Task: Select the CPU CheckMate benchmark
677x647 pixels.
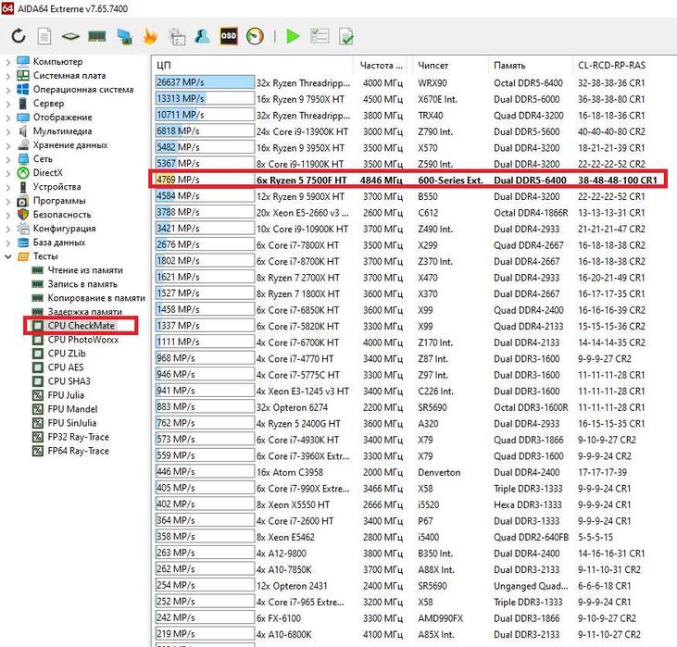Action: click(x=81, y=326)
